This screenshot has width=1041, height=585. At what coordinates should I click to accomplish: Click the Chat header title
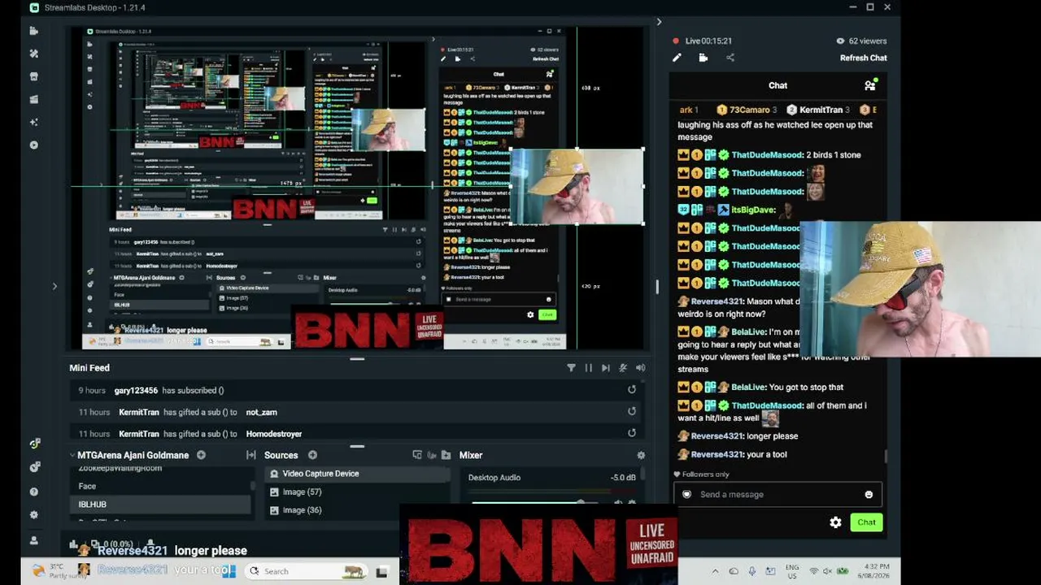777,85
